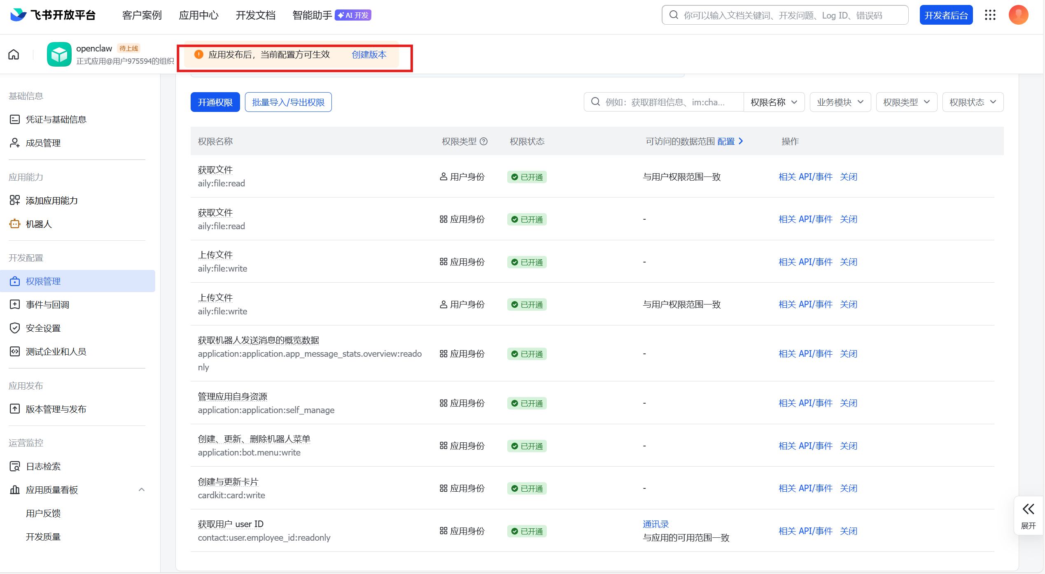Open 机器人 in sidebar
This screenshot has height=574, width=1045.
coord(39,224)
